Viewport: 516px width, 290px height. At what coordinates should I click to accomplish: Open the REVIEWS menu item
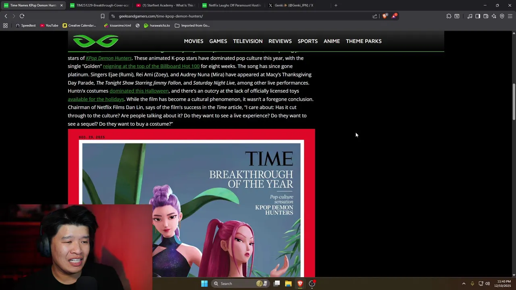(280, 41)
